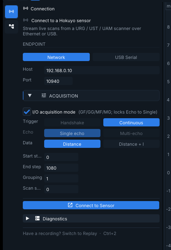171x250 pixels.
Task: Click the 'End step' row label
Action: (32, 167)
